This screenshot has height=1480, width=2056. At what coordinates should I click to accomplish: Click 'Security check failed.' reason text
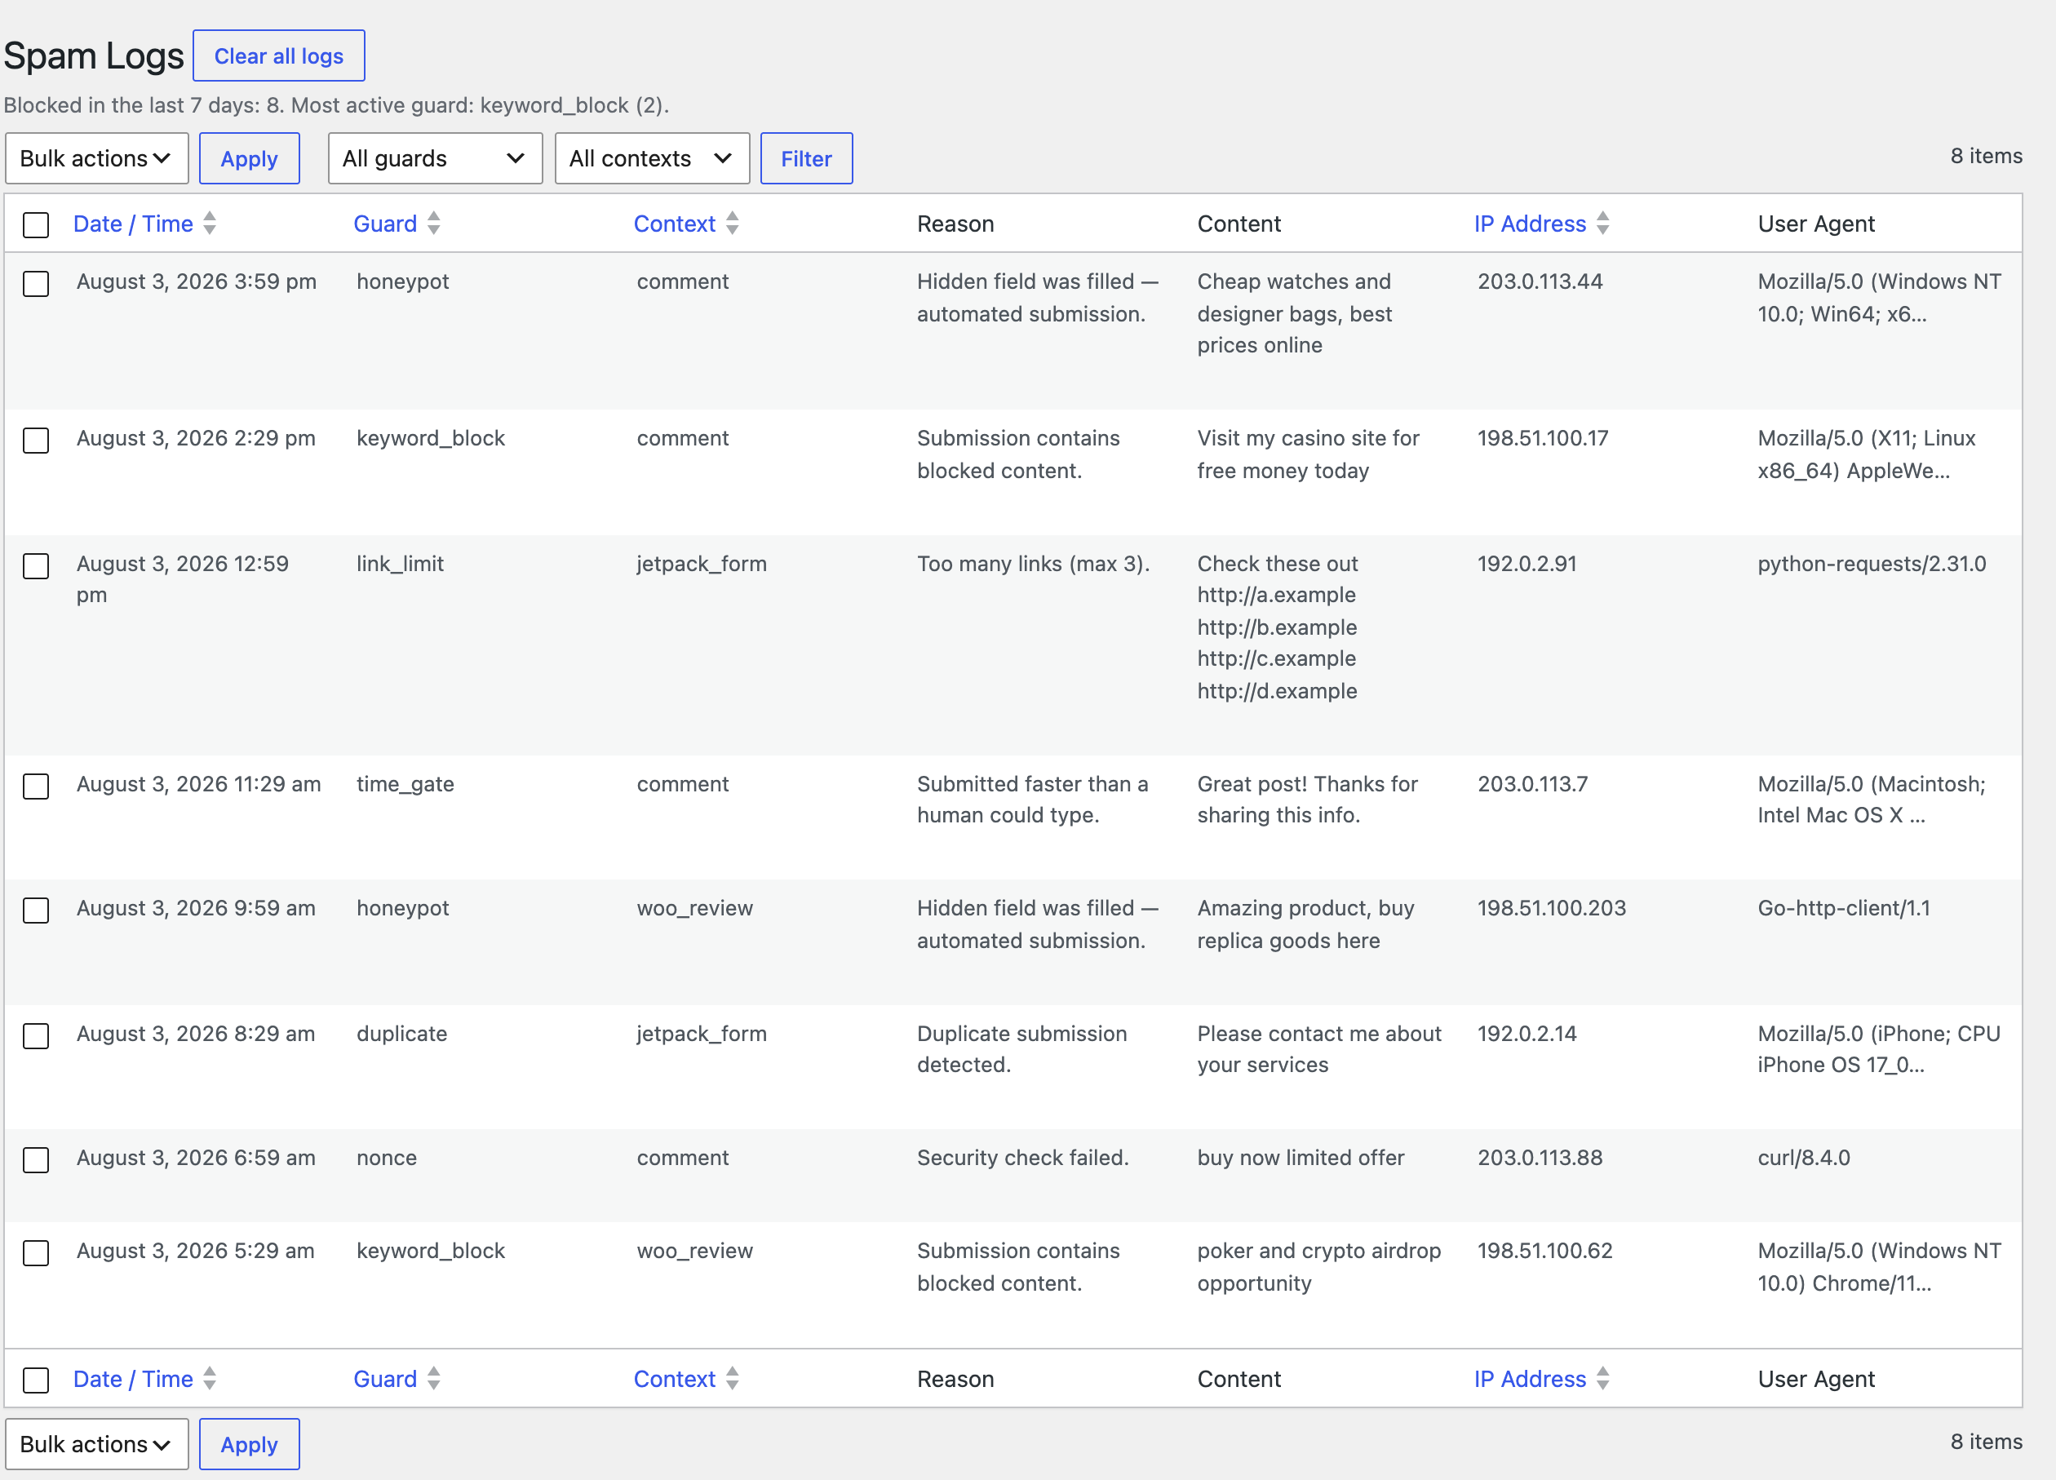point(1022,1159)
